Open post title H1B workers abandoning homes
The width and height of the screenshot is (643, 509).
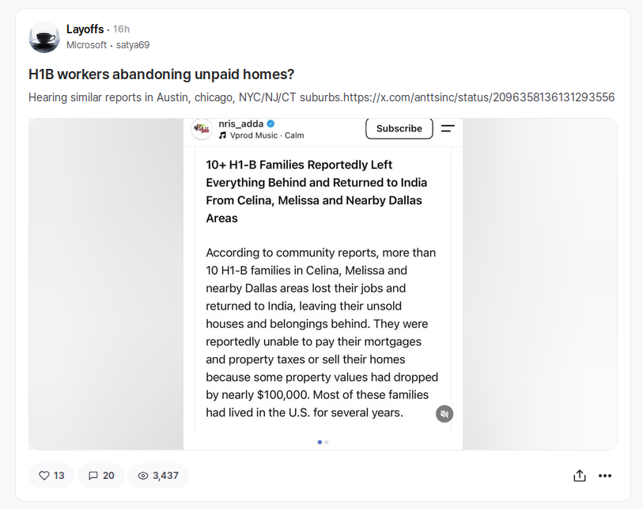pos(161,74)
